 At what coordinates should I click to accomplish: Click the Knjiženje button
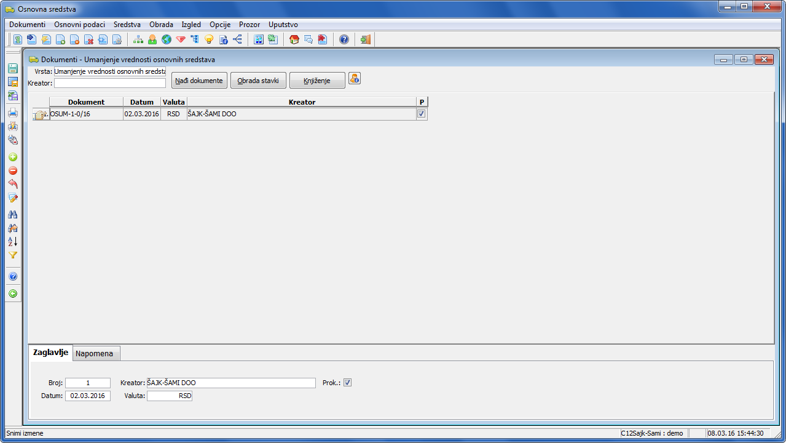tap(317, 81)
